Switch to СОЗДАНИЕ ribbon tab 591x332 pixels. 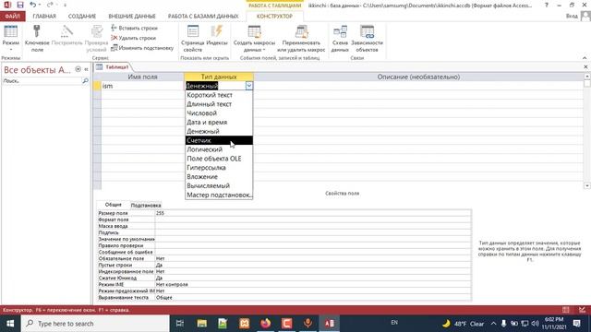click(x=82, y=17)
